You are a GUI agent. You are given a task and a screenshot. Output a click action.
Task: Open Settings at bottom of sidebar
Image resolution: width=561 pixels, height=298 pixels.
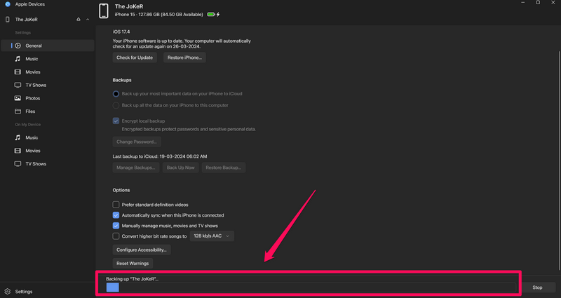(24, 292)
